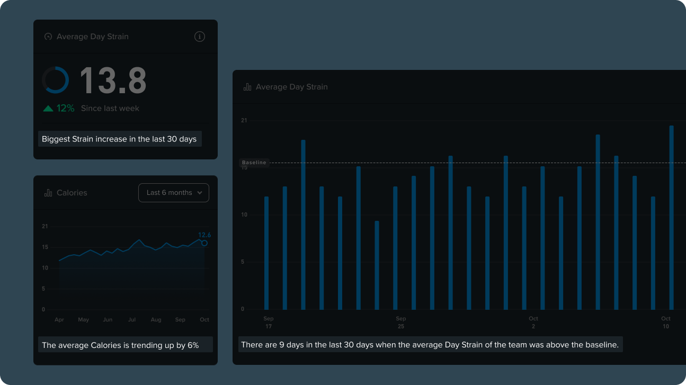Click the chart icon on the large Strain graph card
Viewport: 686px width, 385px height.
[x=247, y=86]
